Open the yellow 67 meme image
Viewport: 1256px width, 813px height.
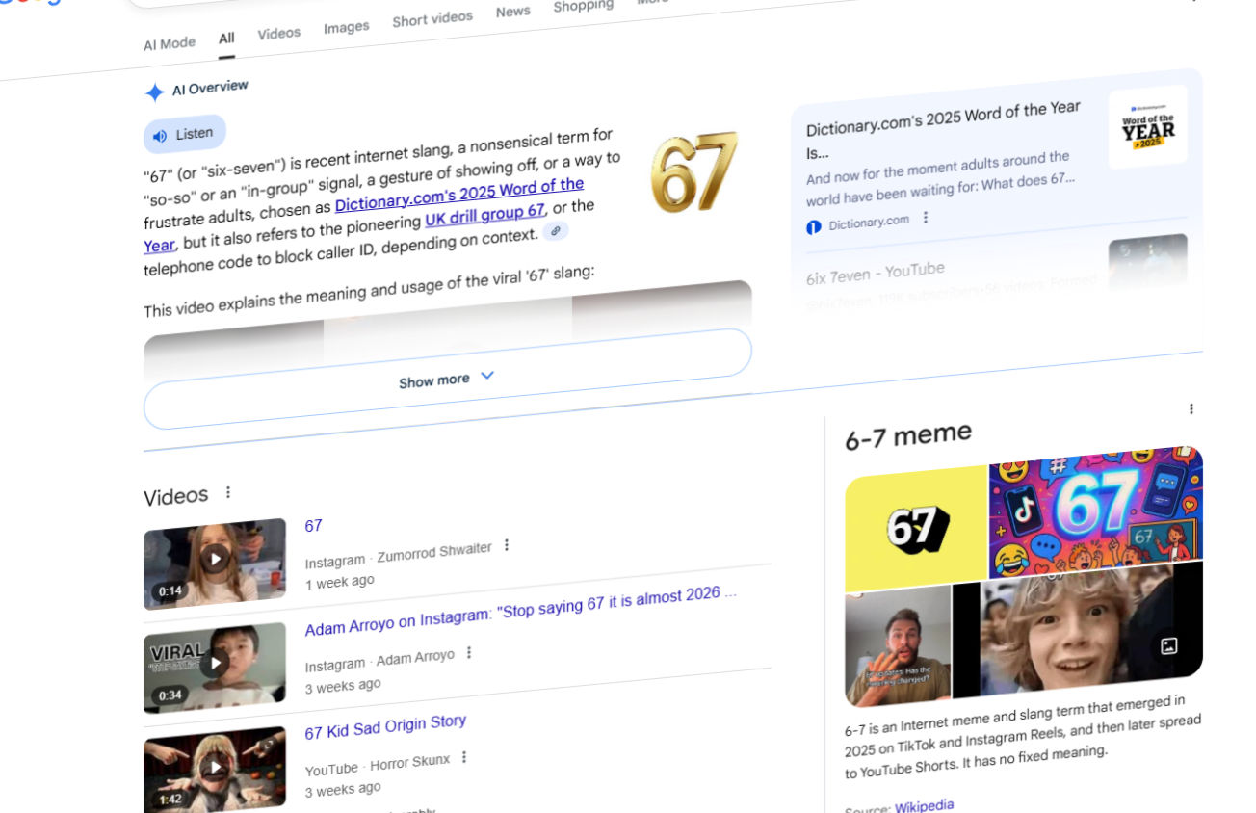click(x=917, y=528)
